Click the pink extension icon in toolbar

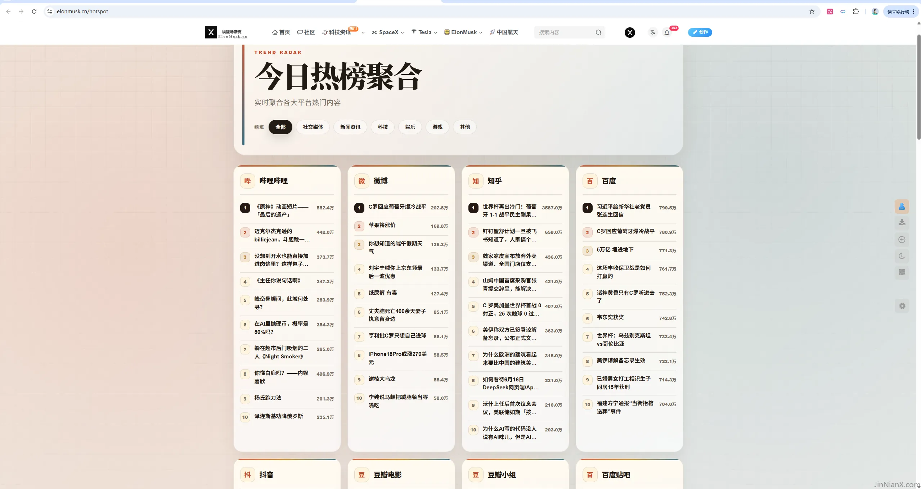point(830,12)
